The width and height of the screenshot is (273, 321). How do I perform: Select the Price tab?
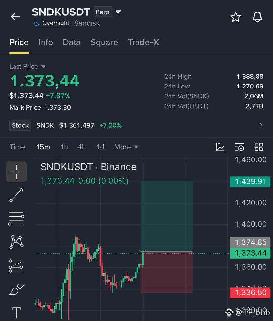(19, 42)
